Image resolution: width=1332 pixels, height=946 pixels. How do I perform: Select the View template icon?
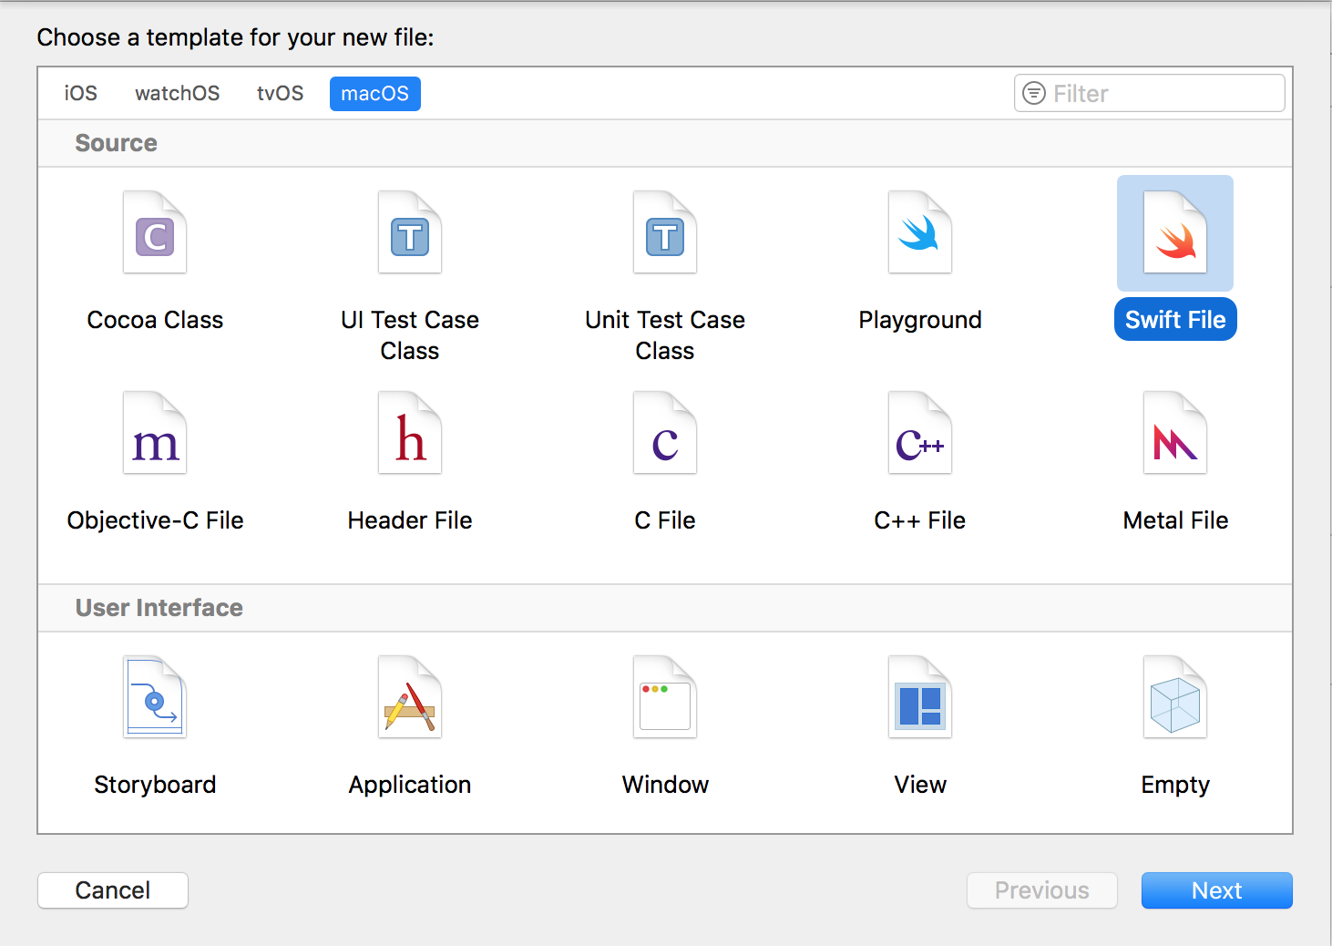click(920, 697)
